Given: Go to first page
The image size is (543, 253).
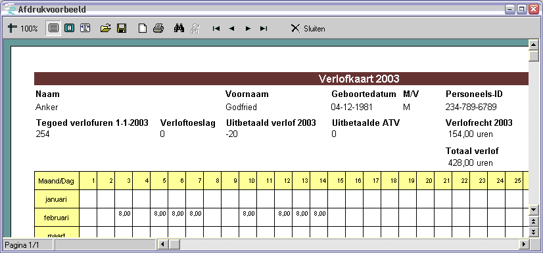Looking at the screenshot, I should [216, 29].
